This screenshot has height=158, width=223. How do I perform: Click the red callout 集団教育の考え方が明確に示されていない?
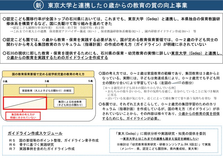(23, 115)
